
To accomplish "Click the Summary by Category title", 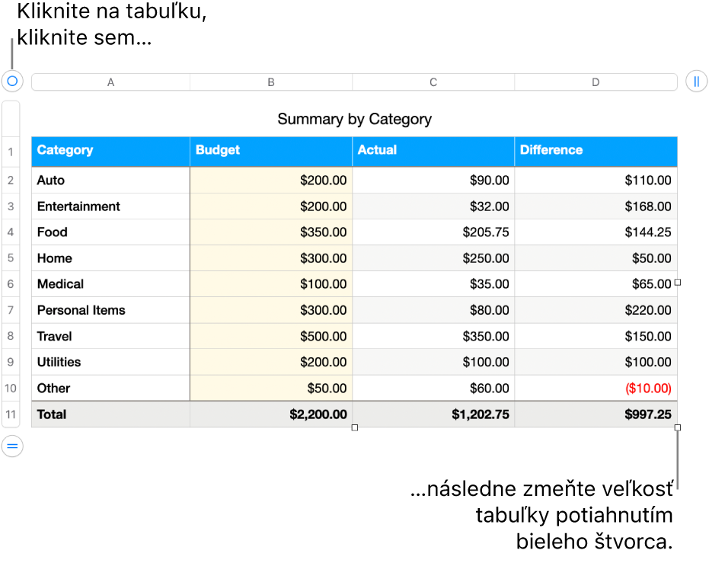I will [354, 119].
